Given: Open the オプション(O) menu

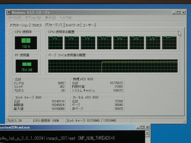Looking at the screenshot, I should pos(33,18).
